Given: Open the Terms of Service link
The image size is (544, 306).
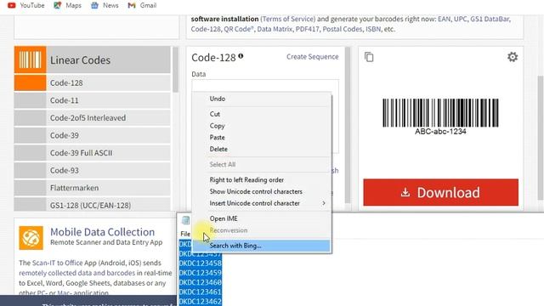Looking at the screenshot, I should coord(288,19).
